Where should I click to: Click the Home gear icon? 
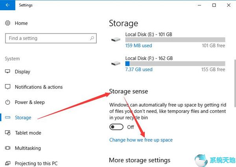click(8, 23)
